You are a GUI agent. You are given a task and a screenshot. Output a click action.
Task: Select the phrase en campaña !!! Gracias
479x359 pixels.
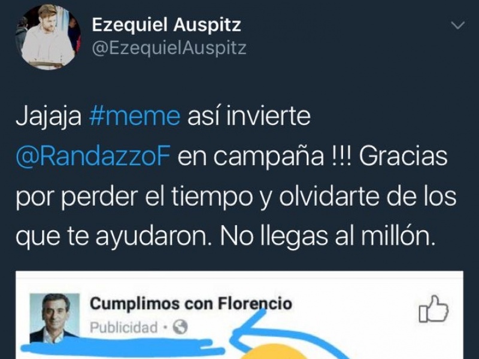pyautogui.click(x=313, y=156)
